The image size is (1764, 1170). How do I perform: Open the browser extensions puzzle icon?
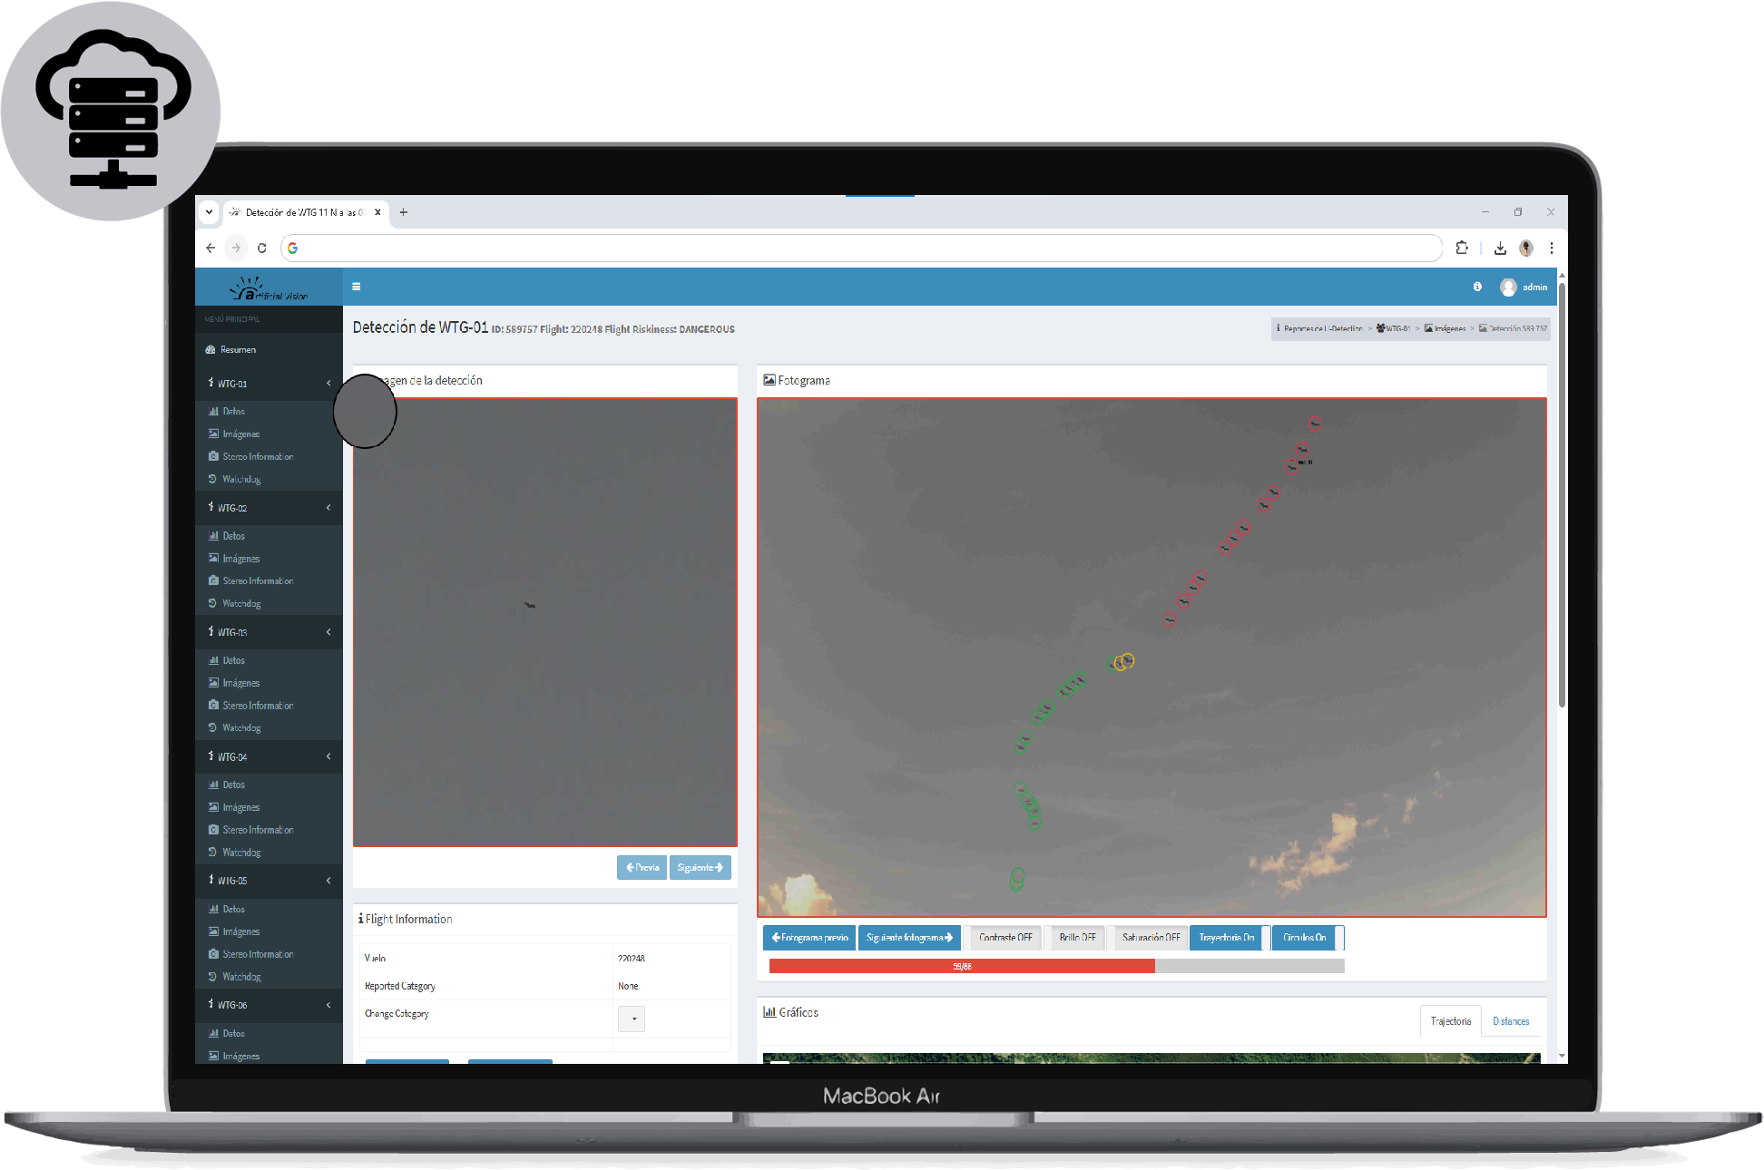pyautogui.click(x=1462, y=248)
